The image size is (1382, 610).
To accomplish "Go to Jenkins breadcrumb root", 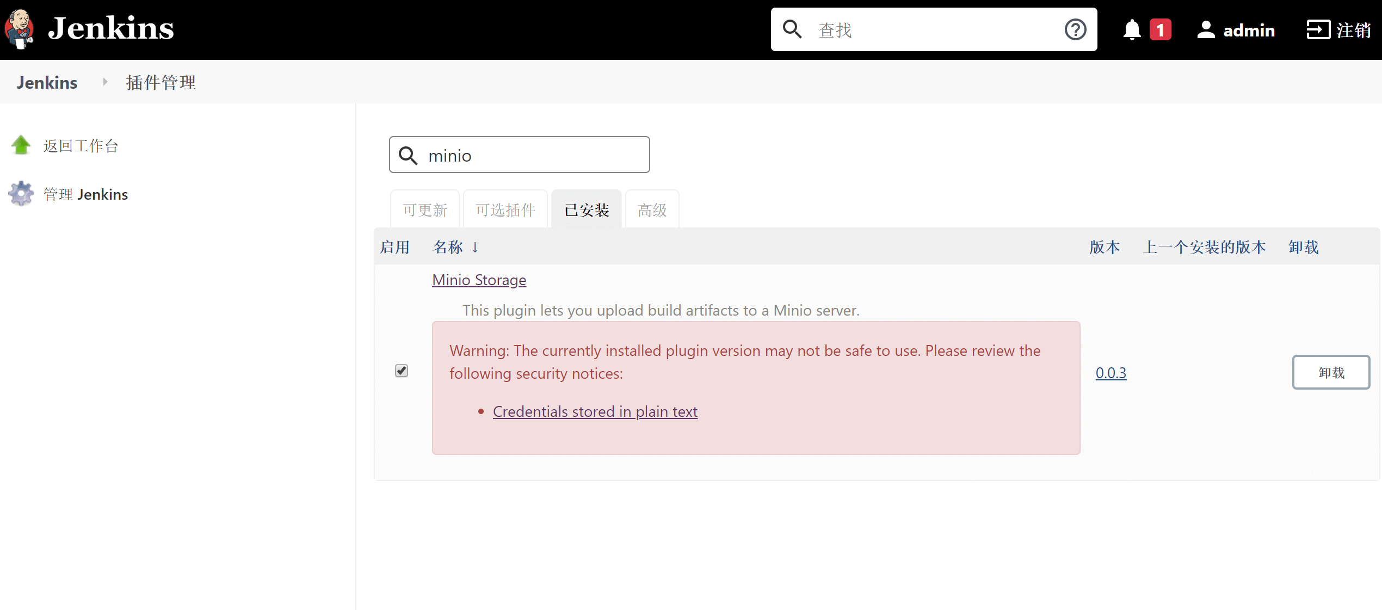I will pyautogui.click(x=47, y=83).
